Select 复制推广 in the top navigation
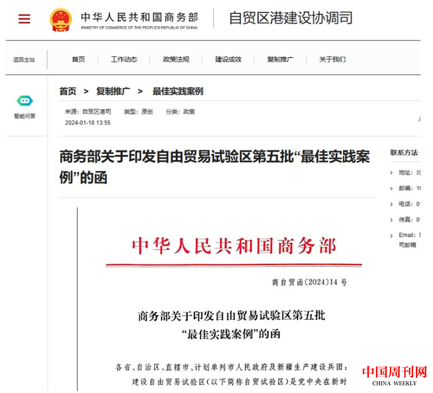The image size is (433, 393). pos(280,59)
